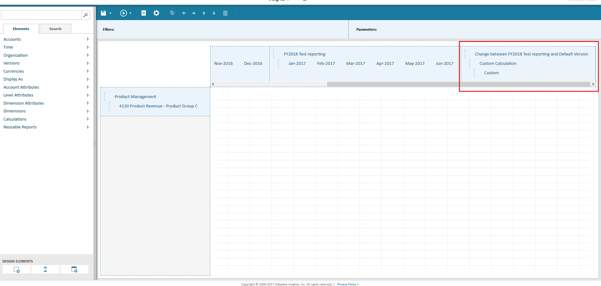Move element down with arrow icon

(x=214, y=13)
